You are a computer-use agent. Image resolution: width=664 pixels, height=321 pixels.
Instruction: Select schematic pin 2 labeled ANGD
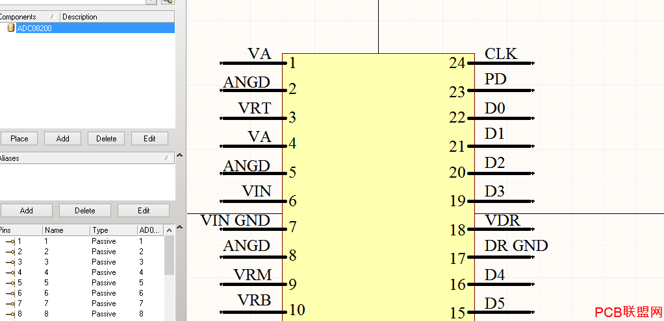[253, 90]
